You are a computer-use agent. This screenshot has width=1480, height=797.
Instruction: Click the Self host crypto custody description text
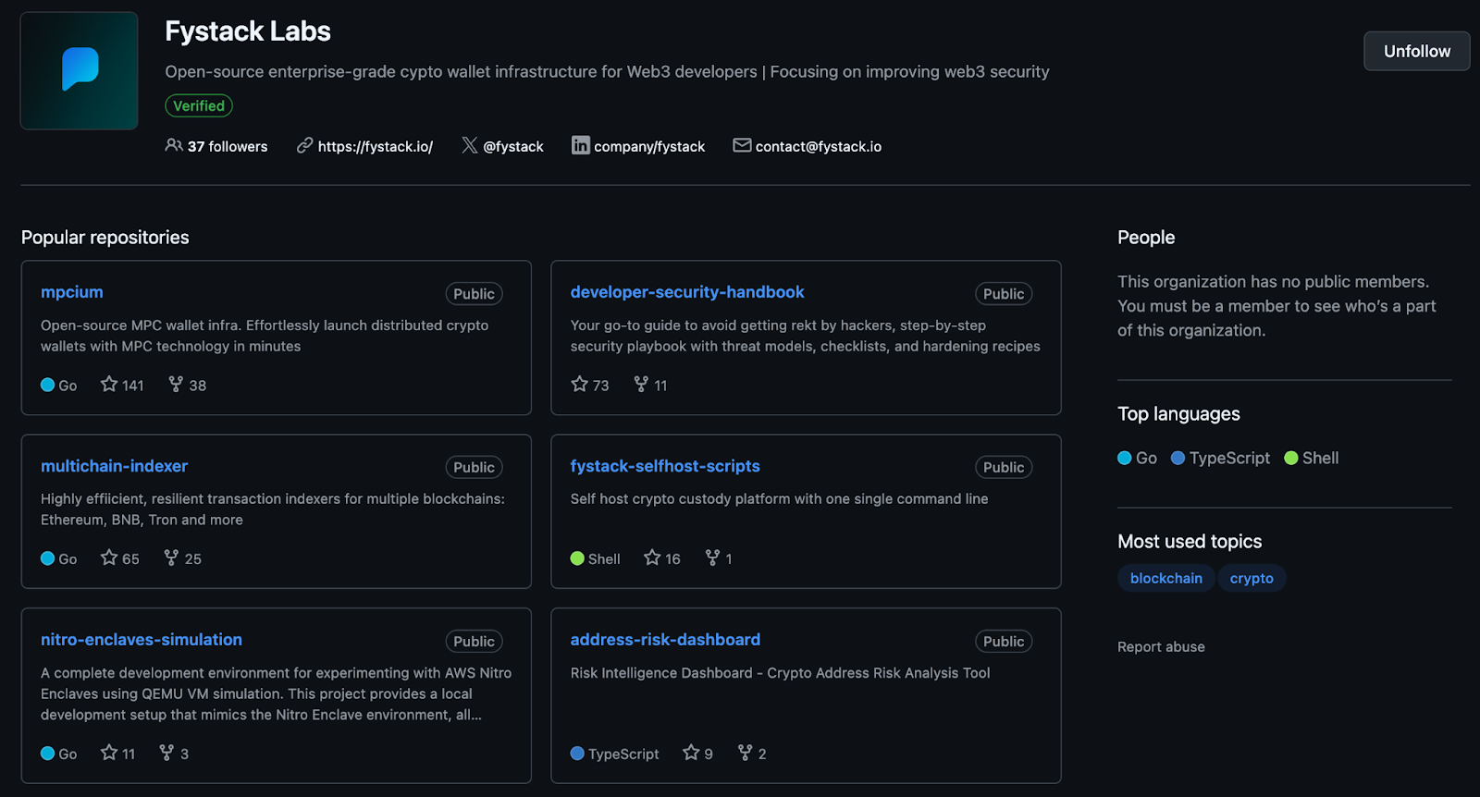click(x=779, y=499)
